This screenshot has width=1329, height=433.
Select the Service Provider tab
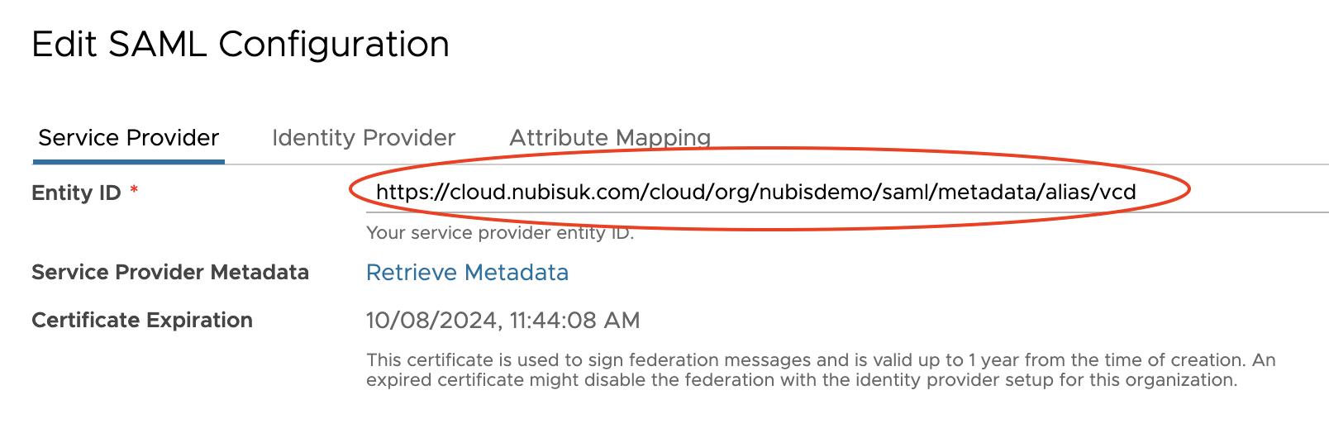click(x=129, y=138)
